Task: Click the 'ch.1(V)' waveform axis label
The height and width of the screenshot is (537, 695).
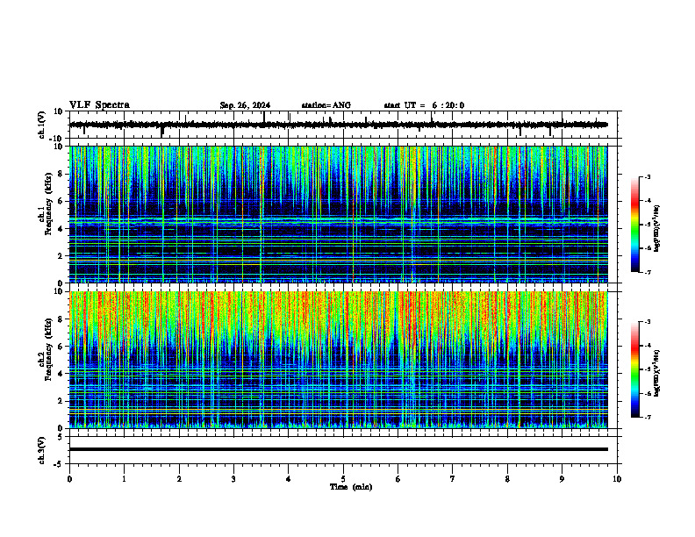Action: click(x=42, y=125)
